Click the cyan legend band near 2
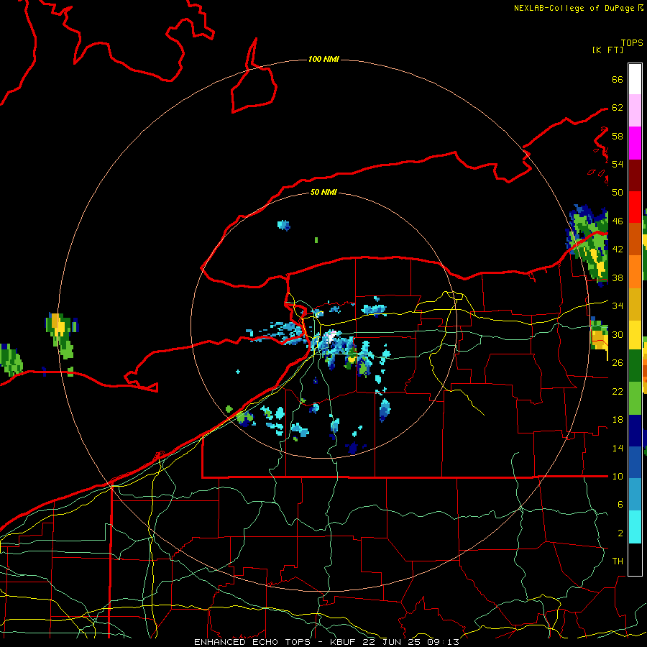647x647 pixels. point(635,527)
